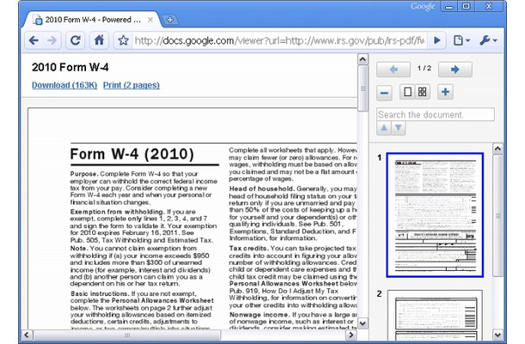
Task: Click 'Tax credits.' heading text
Action: click(249, 249)
